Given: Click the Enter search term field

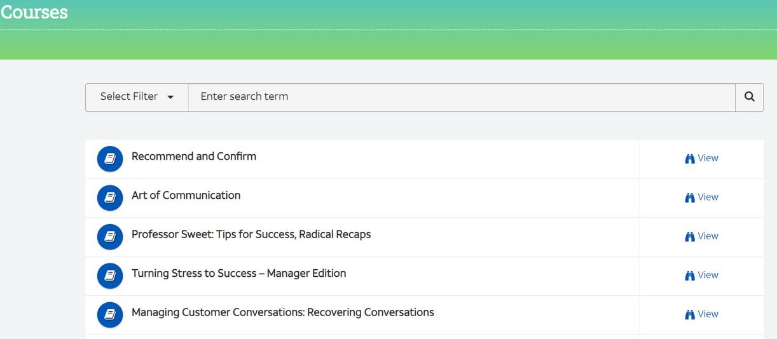Looking at the screenshot, I should (x=461, y=97).
